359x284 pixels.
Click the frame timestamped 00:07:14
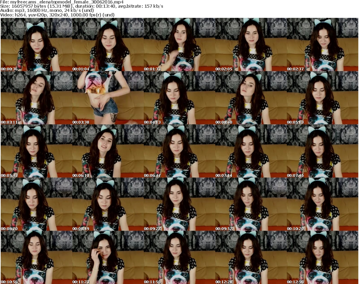click(x=251, y=151)
